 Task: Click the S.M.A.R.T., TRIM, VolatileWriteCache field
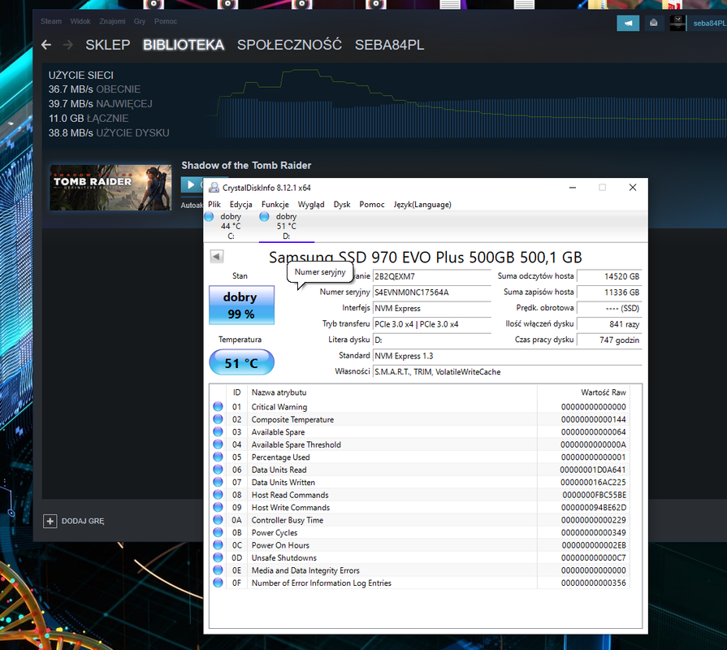click(x=507, y=372)
